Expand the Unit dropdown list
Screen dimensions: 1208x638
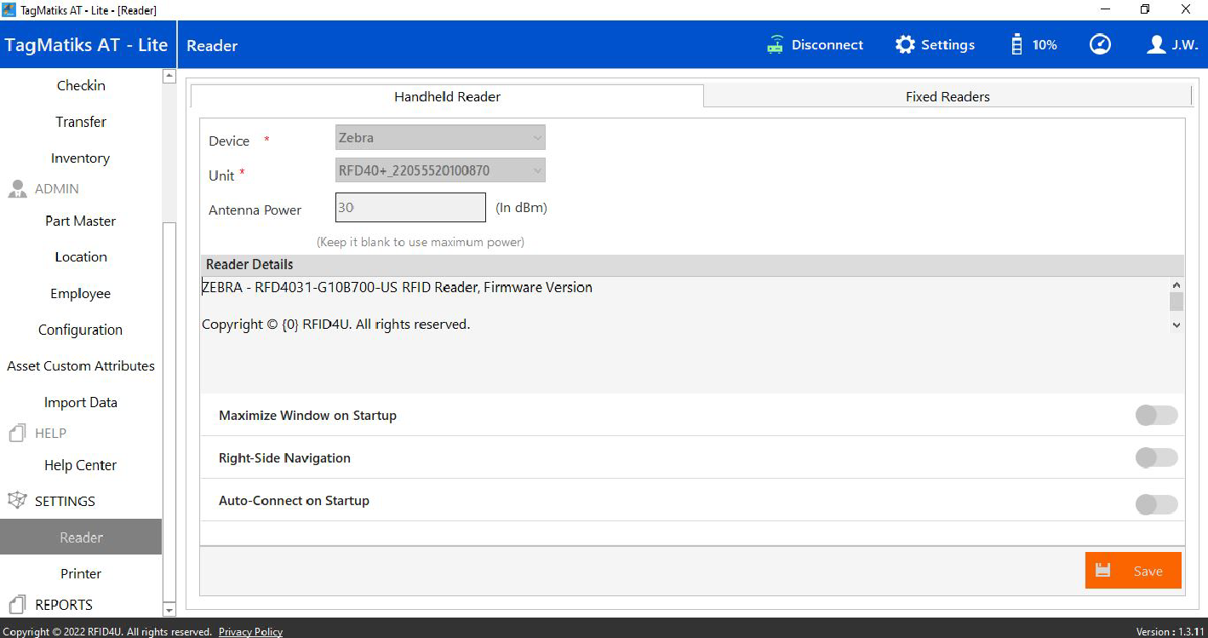[440, 170]
